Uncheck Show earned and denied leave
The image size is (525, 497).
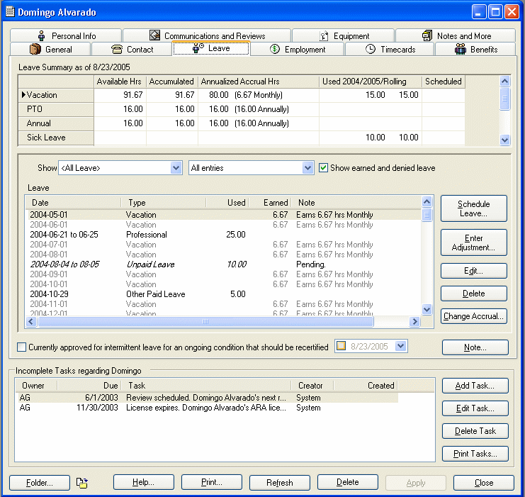[324, 168]
